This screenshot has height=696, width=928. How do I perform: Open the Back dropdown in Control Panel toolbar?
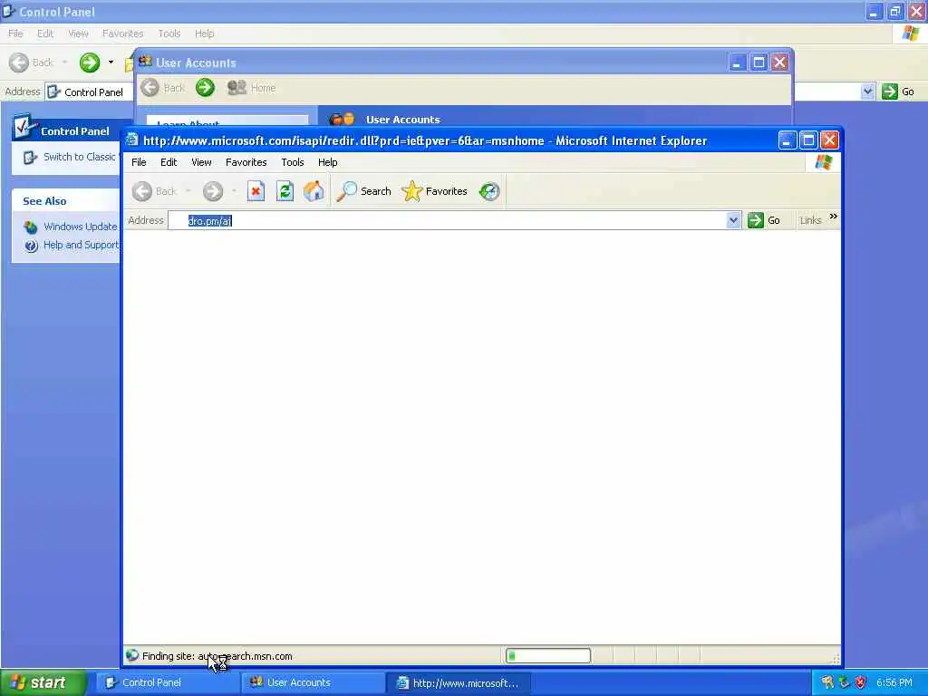(64, 63)
